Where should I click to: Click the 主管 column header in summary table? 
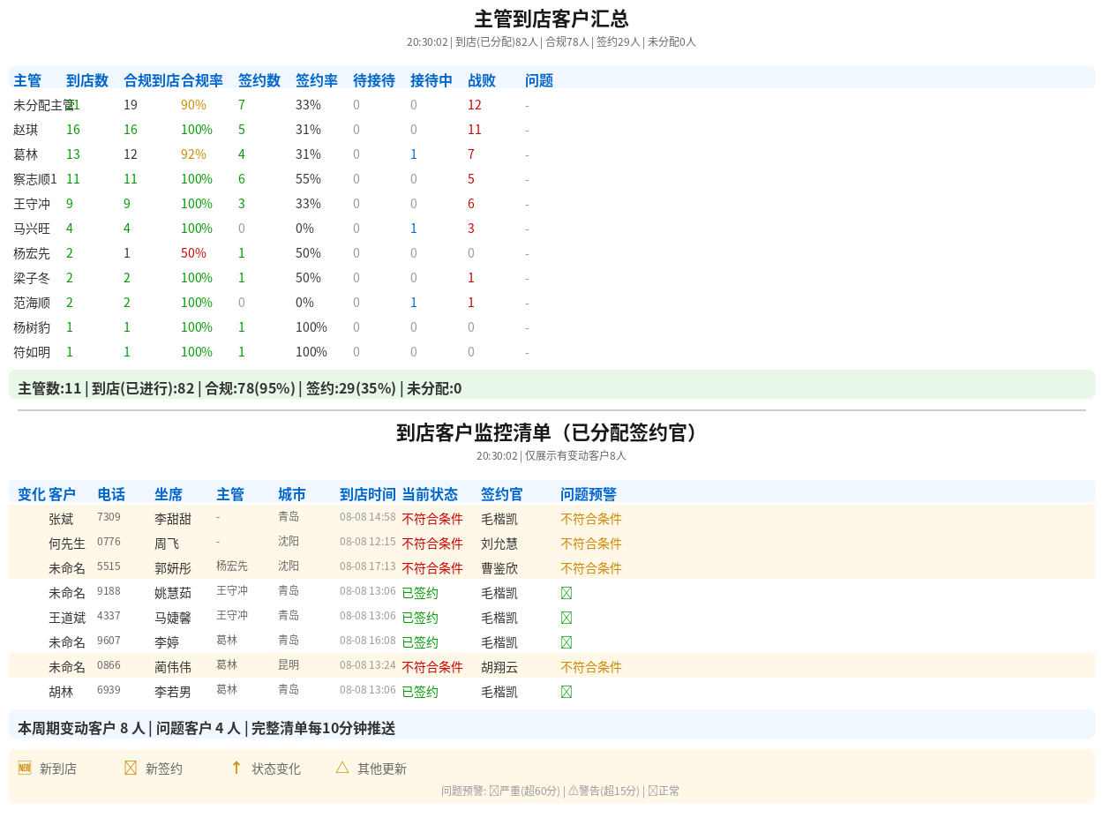click(27, 80)
